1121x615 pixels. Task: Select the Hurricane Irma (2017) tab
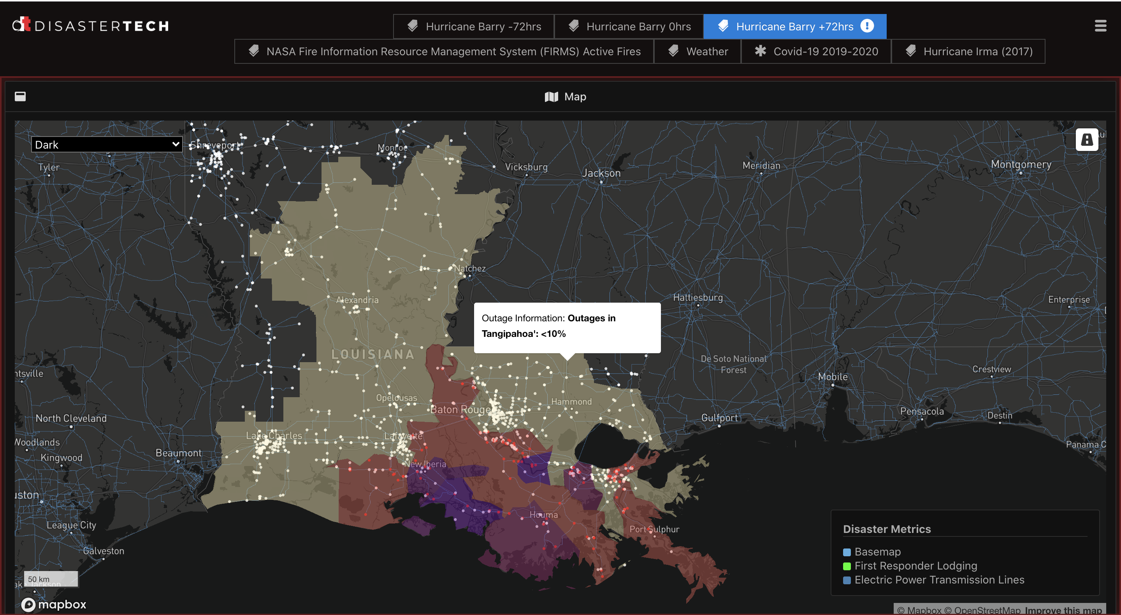coord(969,51)
